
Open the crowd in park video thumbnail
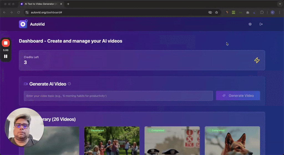[x=112, y=141]
